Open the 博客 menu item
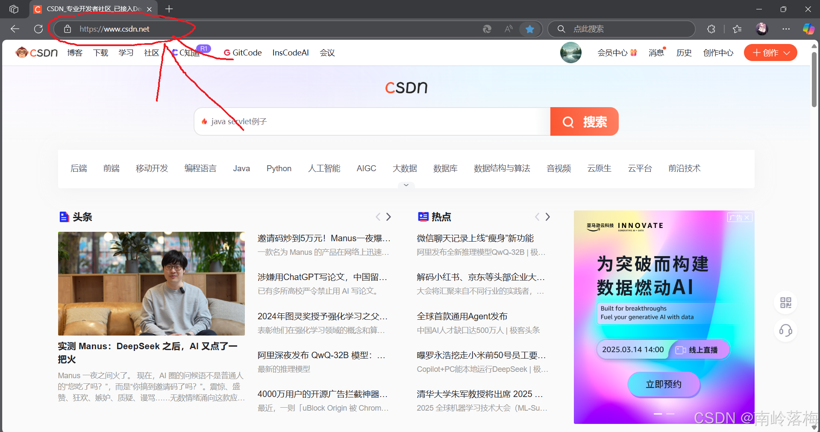Viewport: 820px width, 432px height. [x=75, y=53]
